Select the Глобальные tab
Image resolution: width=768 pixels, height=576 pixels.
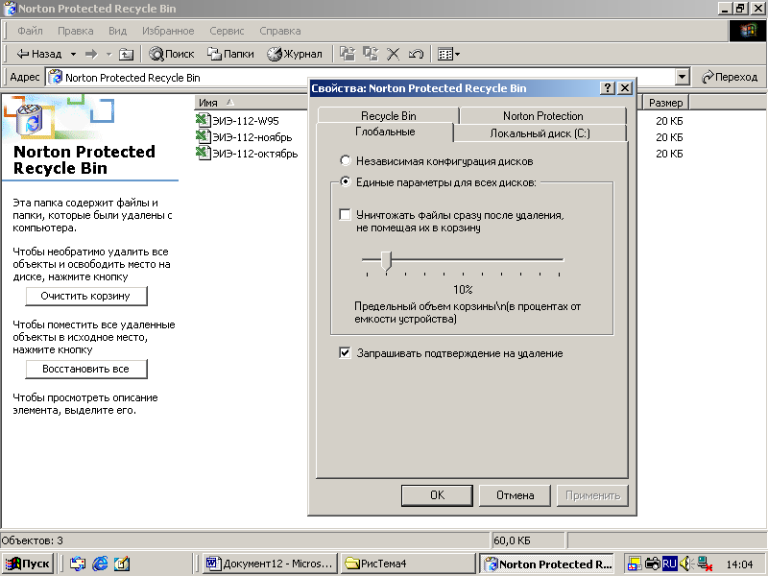point(385,132)
